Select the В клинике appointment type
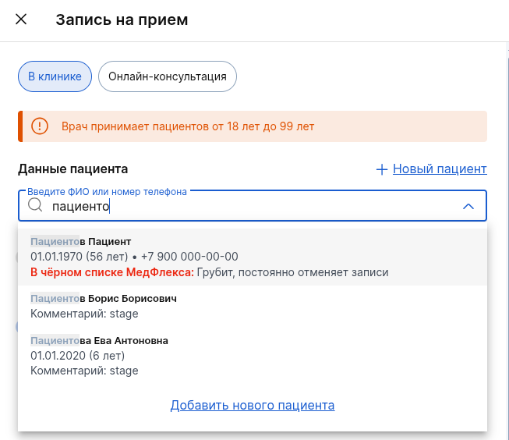Image resolution: width=509 pixels, height=440 pixels. 55,76
